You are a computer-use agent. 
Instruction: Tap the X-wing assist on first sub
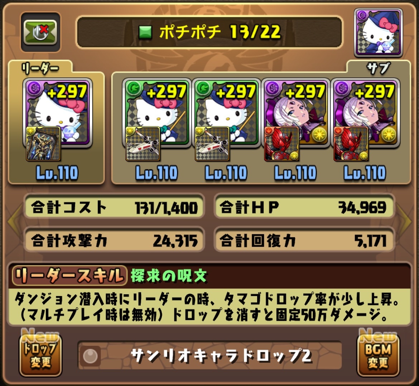143,143
